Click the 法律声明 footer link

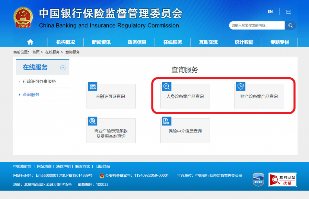pos(63,166)
